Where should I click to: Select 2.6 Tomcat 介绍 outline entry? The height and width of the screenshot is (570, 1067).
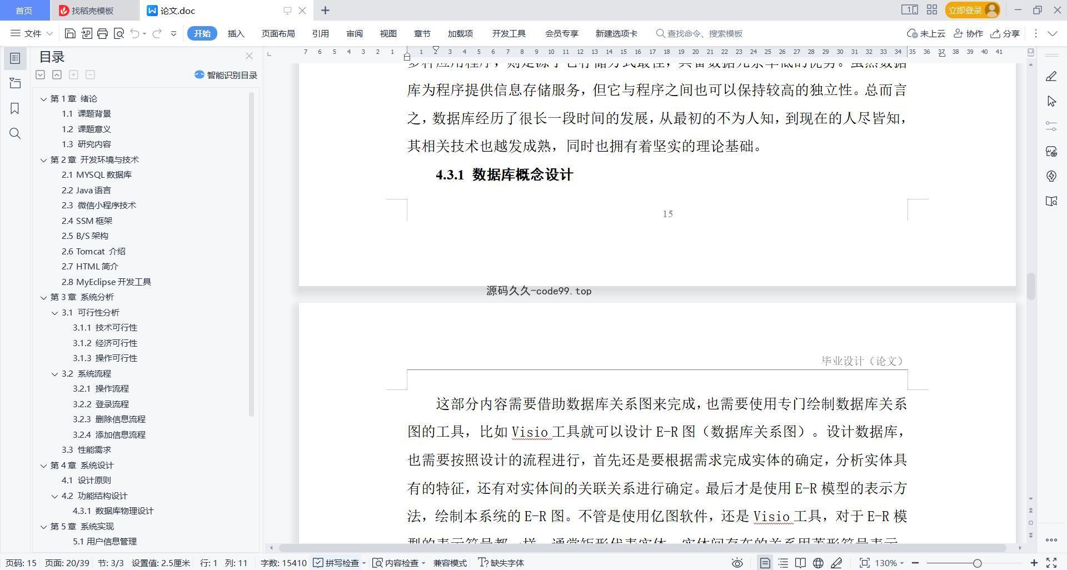[x=93, y=252]
